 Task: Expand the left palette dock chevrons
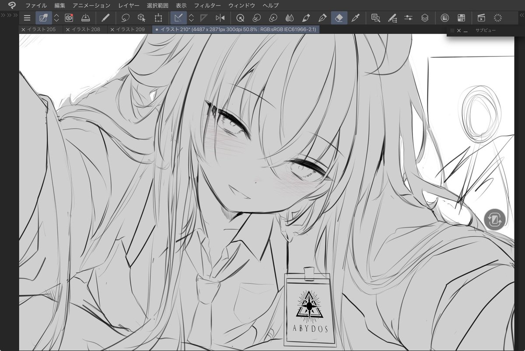tap(9, 15)
